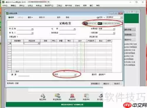Expand the 经手人 handler dropdown
147x108 pixels.
32,33
